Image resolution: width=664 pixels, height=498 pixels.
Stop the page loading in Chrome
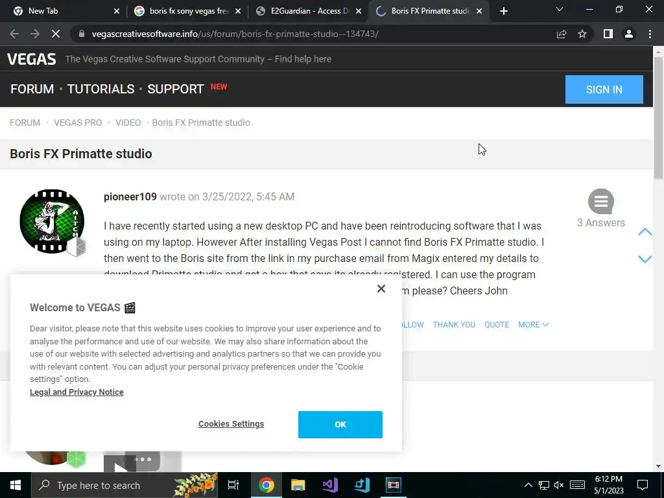click(x=56, y=34)
